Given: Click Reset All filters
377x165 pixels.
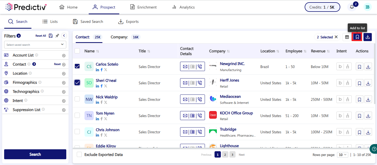Looking at the screenshot, I should tap(41, 36).
